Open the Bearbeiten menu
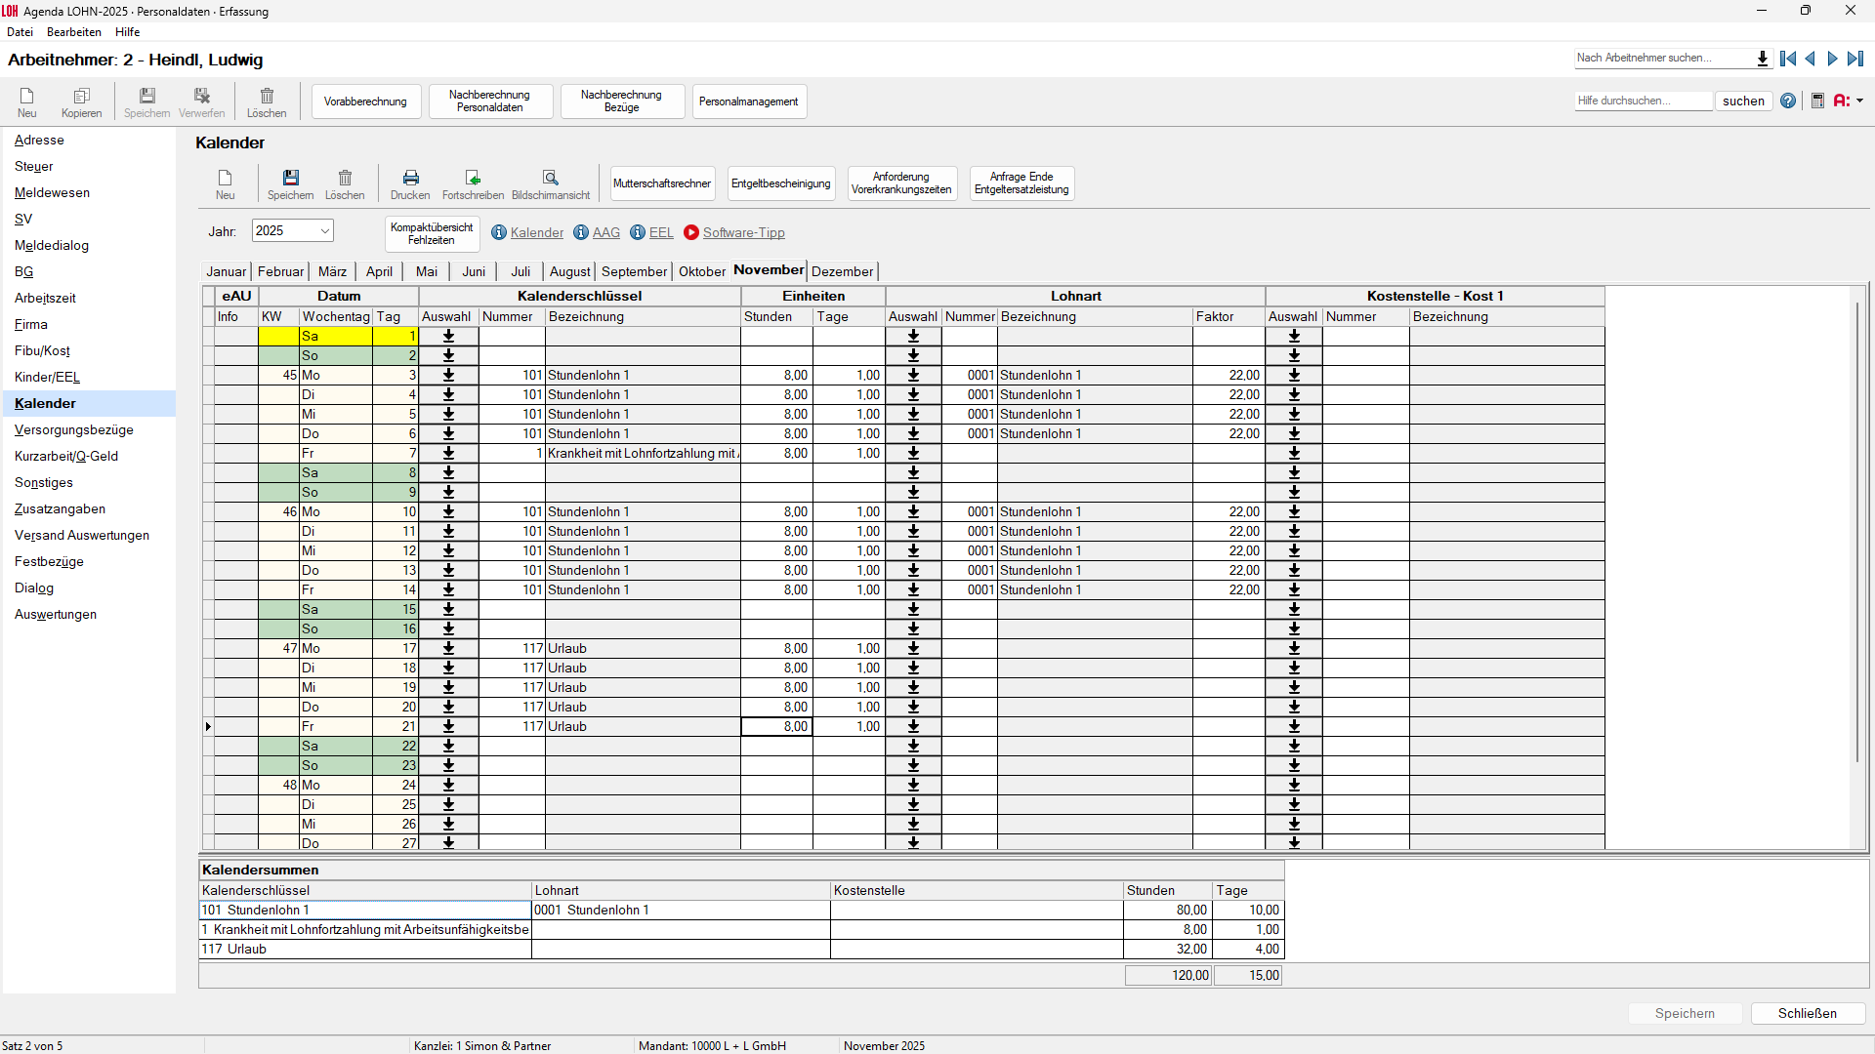 tap(73, 32)
